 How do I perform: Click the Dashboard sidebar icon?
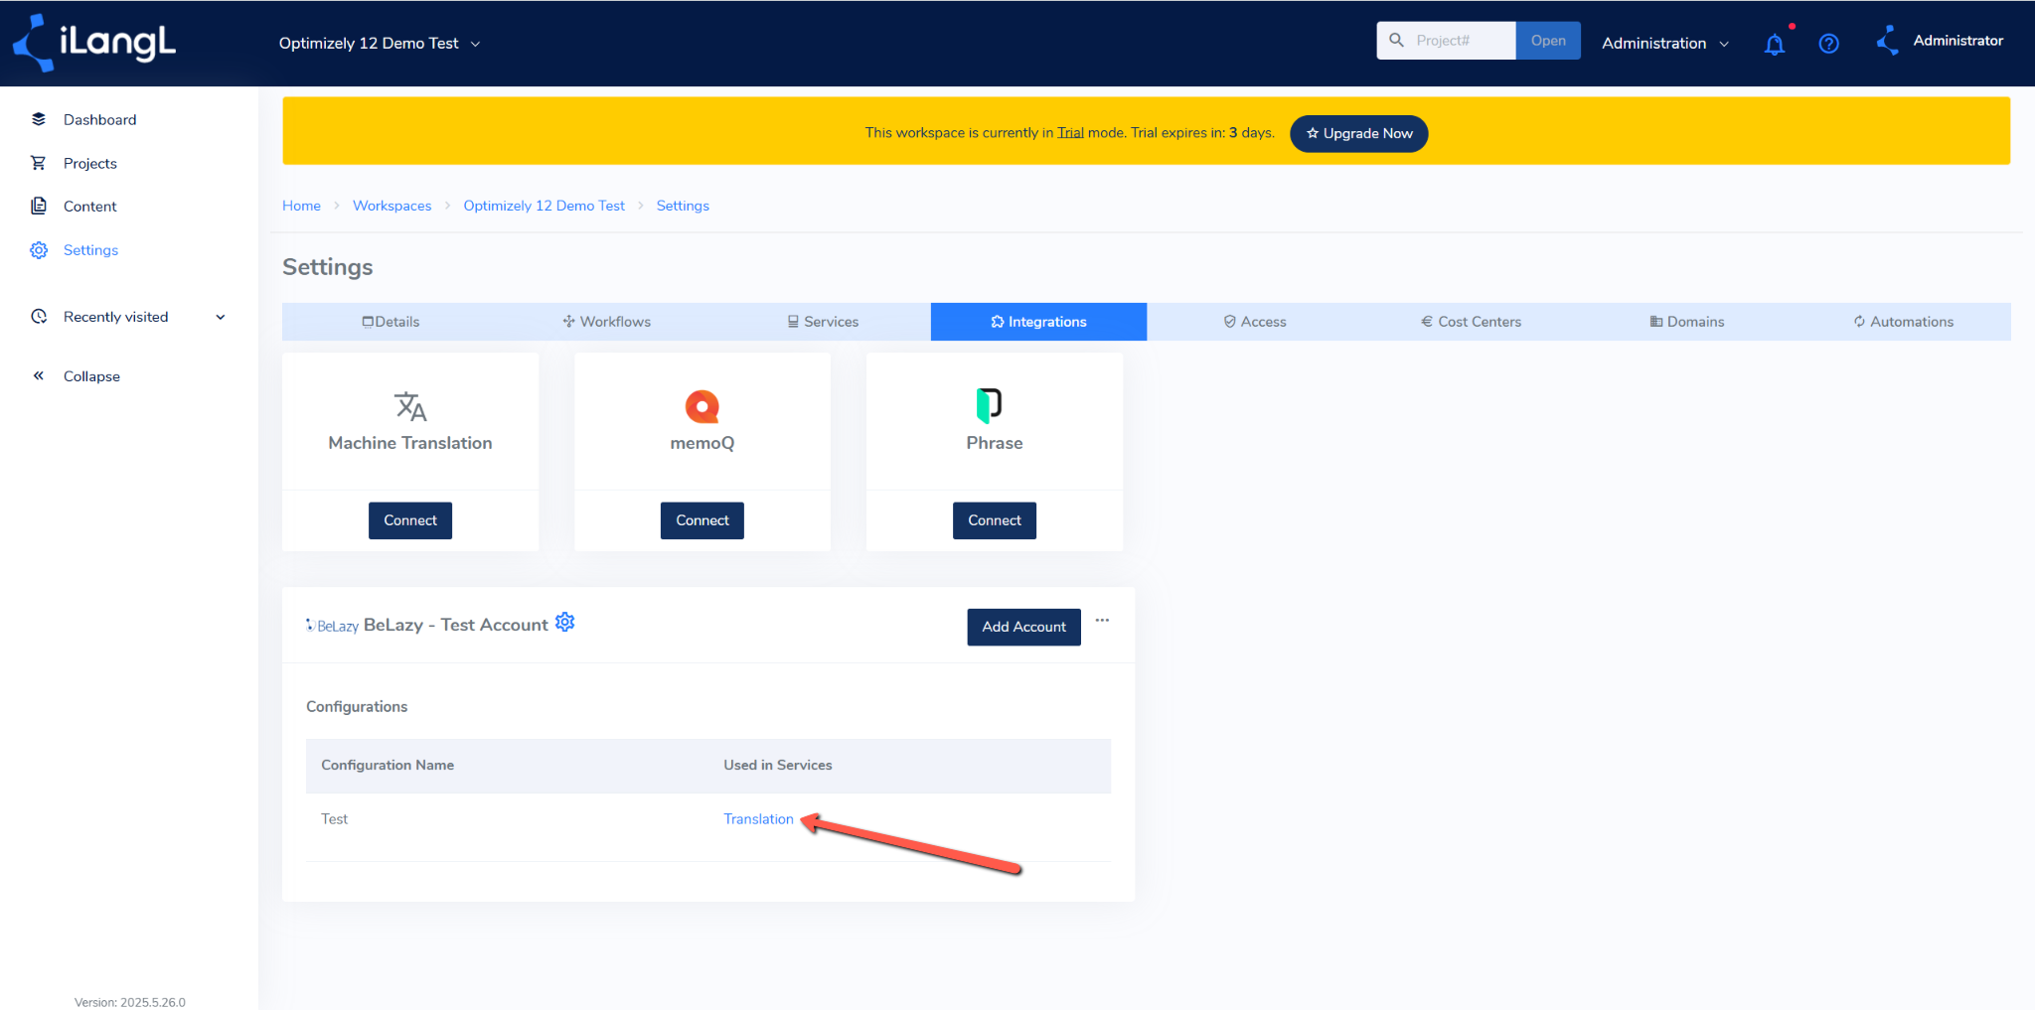pyautogui.click(x=39, y=119)
